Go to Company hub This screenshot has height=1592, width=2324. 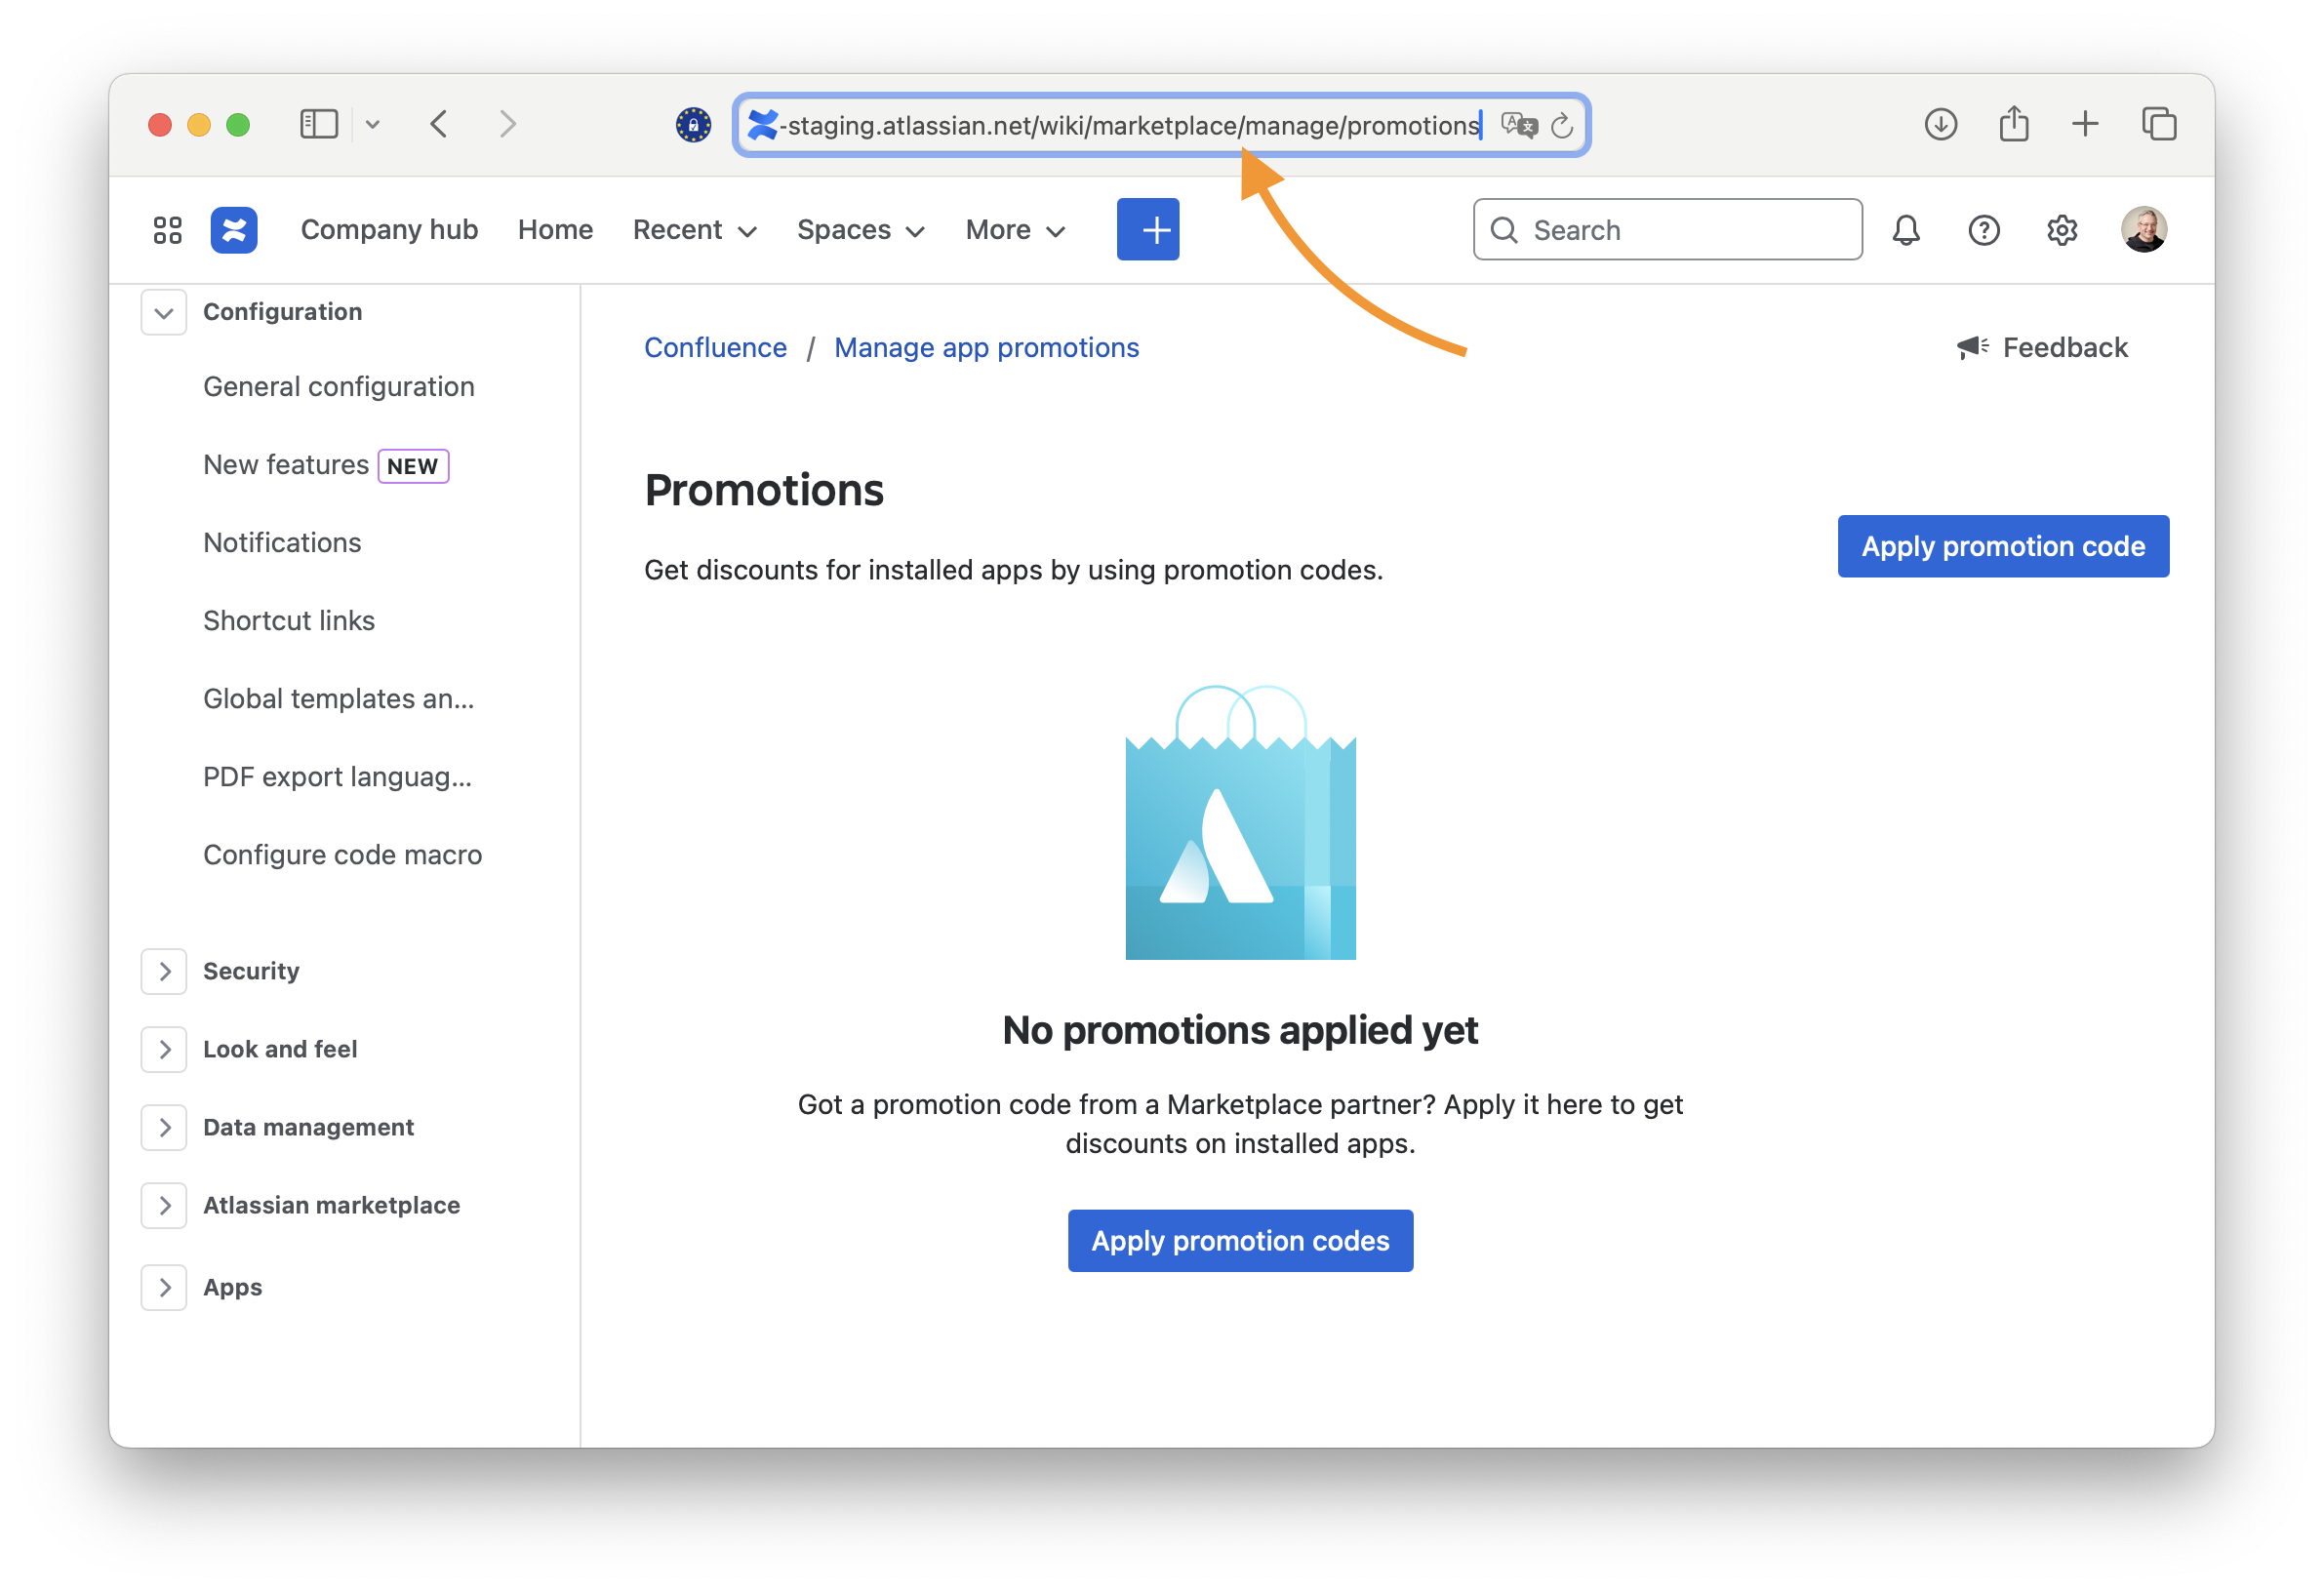[389, 230]
